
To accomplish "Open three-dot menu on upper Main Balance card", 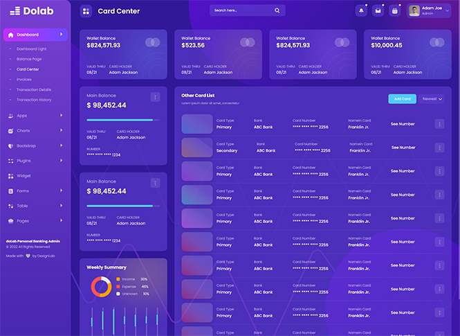I will click(155, 97).
